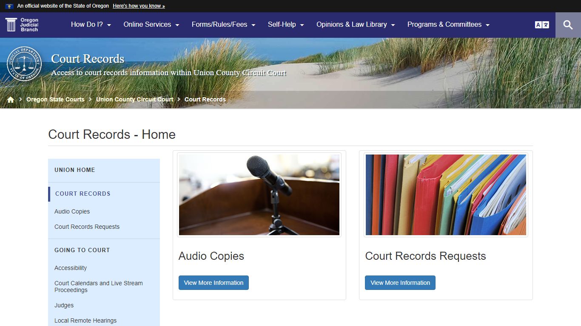Viewport: 581px width, 326px height.
Task: Click the Court Records banner title
Action: click(x=88, y=59)
